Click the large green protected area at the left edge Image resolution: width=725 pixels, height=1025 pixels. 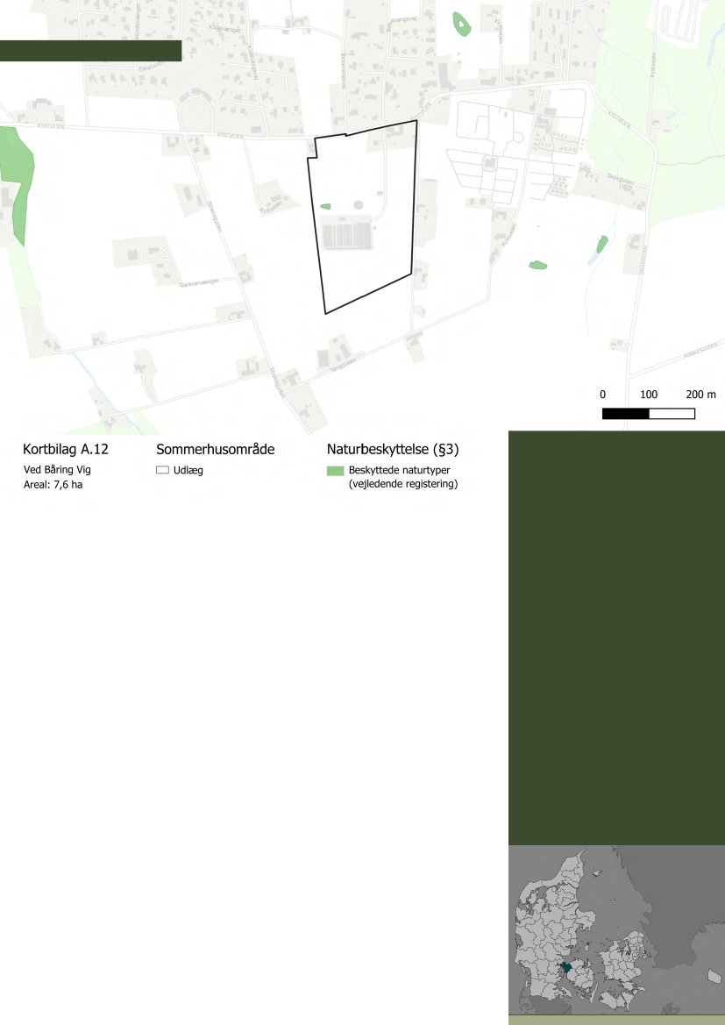[16, 180]
